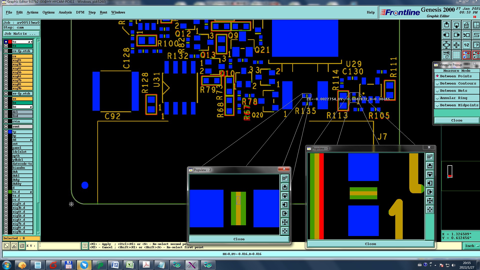Image resolution: width=480 pixels, height=270 pixels.
Task: Click exclamation mark icon beside XY field
Action: click(85, 246)
